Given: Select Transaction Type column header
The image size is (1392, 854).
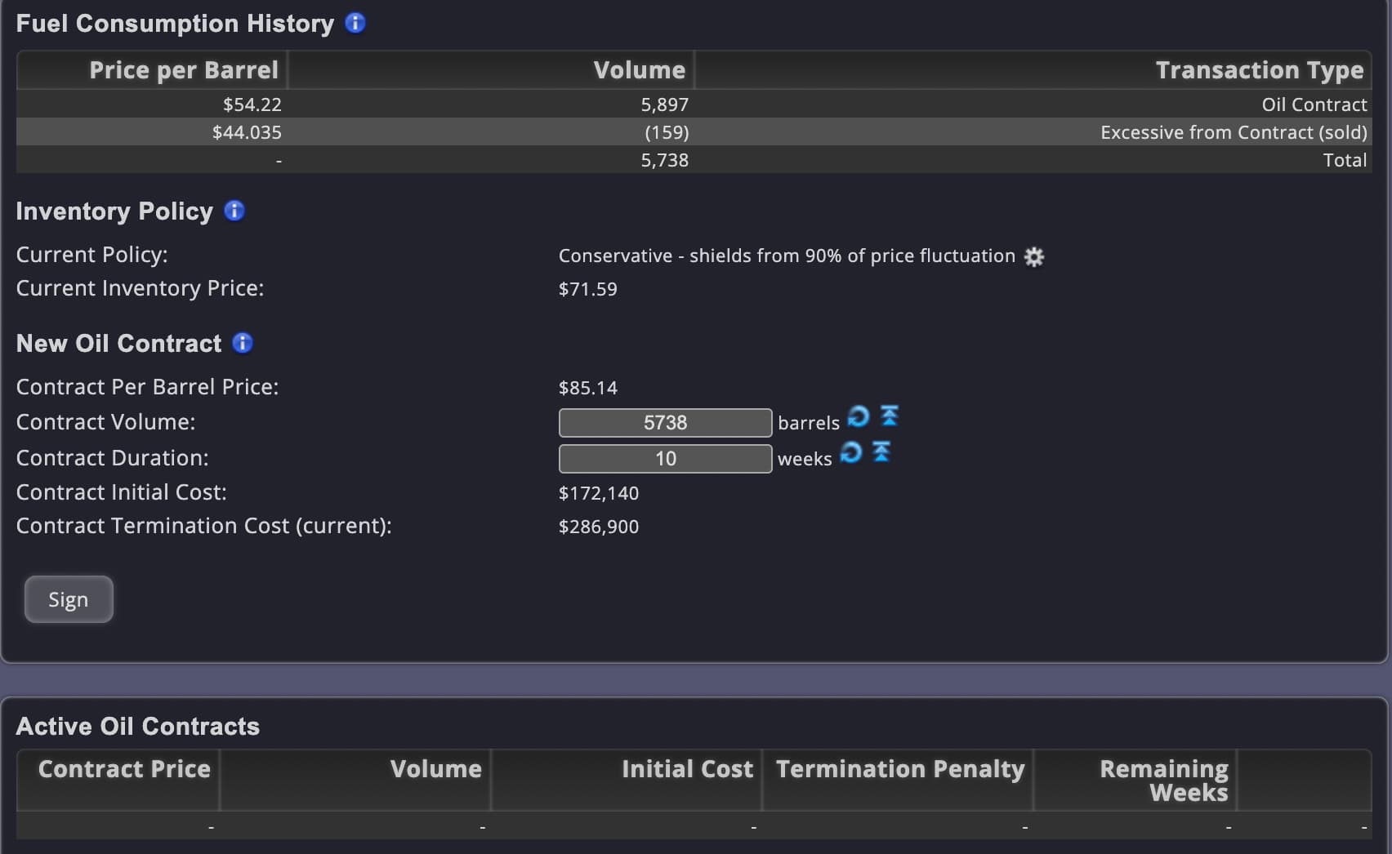Looking at the screenshot, I should click(1033, 70).
